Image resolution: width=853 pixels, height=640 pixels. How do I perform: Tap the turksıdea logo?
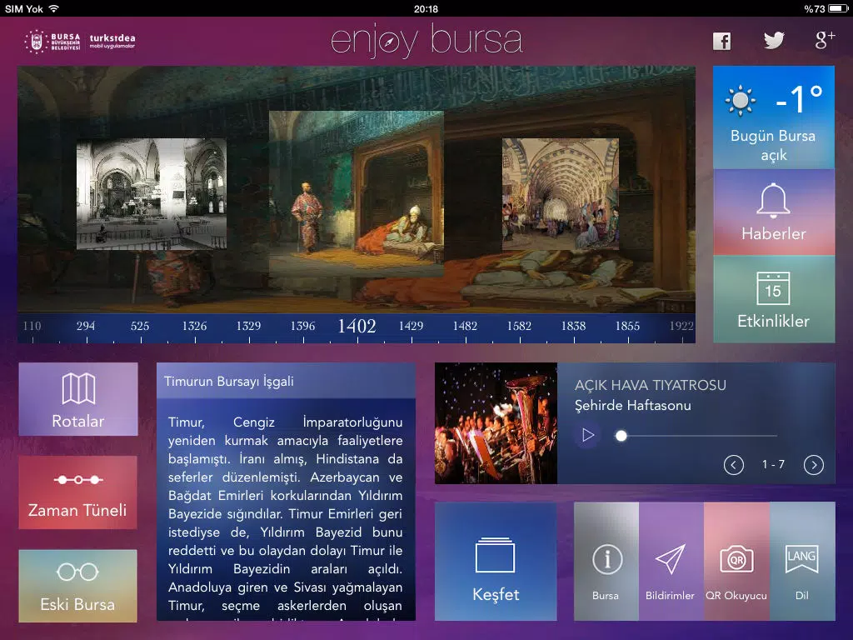(112, 41)
